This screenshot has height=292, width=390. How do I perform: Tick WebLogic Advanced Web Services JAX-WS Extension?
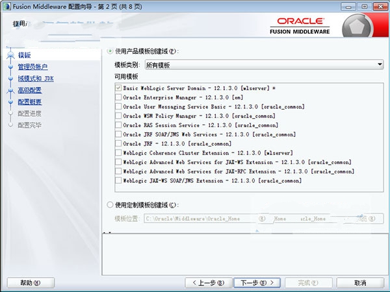coord(118,162)
